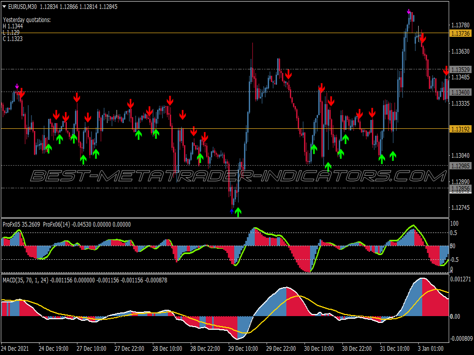
Task: Click the 29 Dec 10:00 time axis label
Action: pyautogui.click(x=243, y=349)
